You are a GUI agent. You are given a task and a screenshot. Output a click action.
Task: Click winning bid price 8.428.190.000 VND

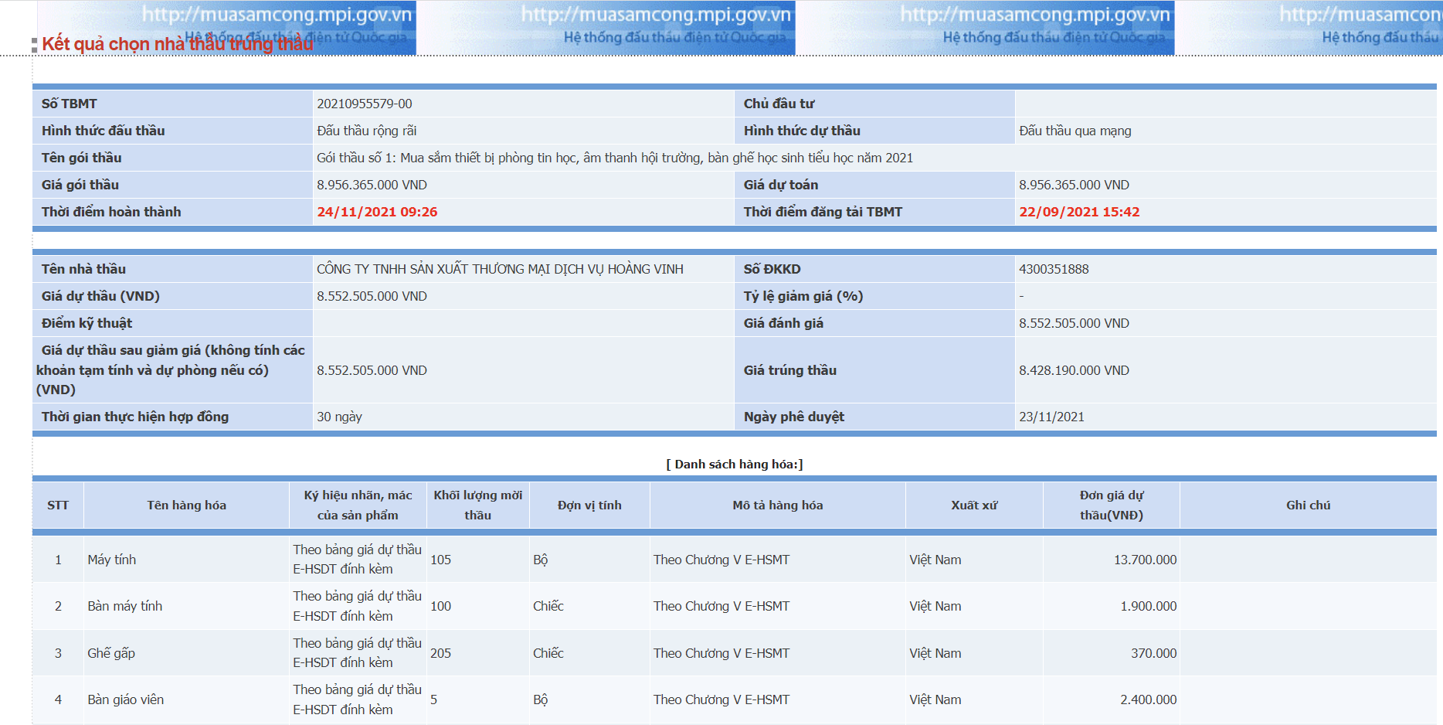(1074, 370)
